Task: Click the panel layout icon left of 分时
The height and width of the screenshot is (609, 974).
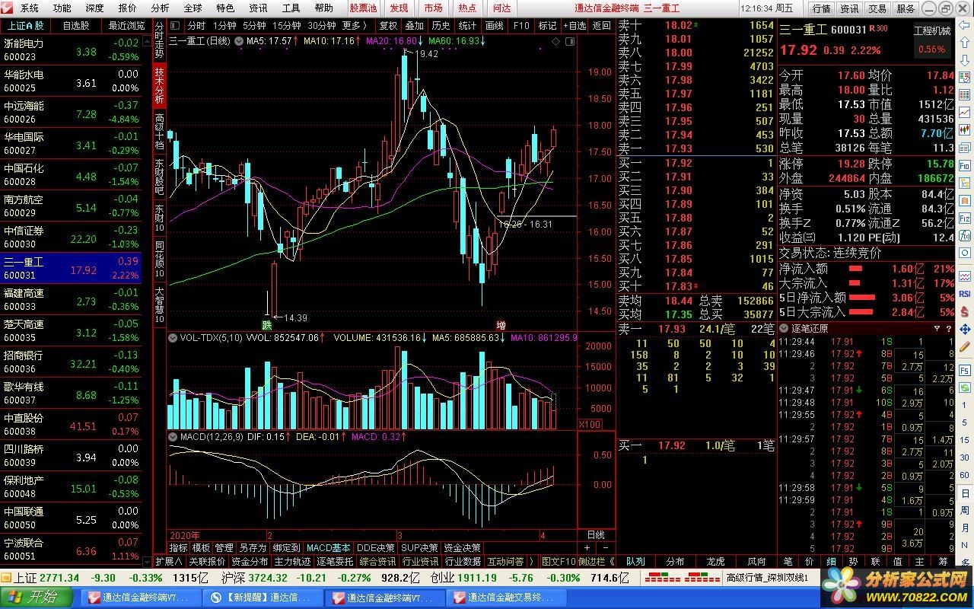Action: point(175,26)
